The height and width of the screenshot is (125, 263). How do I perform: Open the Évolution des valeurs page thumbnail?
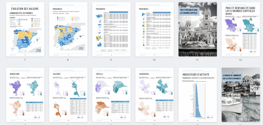[x=25, y=29]
